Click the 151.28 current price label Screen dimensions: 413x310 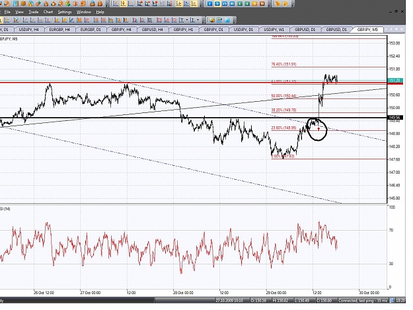coord(395,81)
